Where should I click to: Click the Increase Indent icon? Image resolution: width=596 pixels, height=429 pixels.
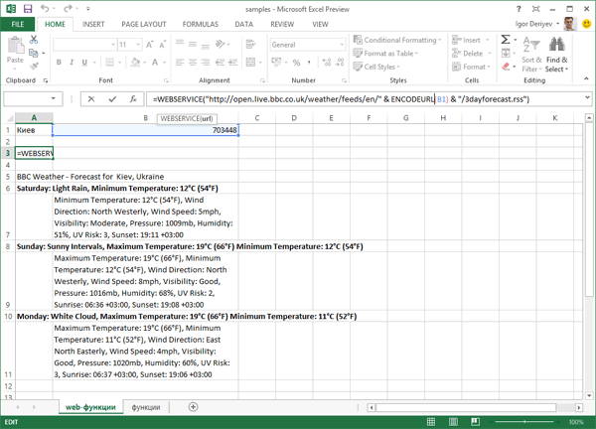pos(232,63)
